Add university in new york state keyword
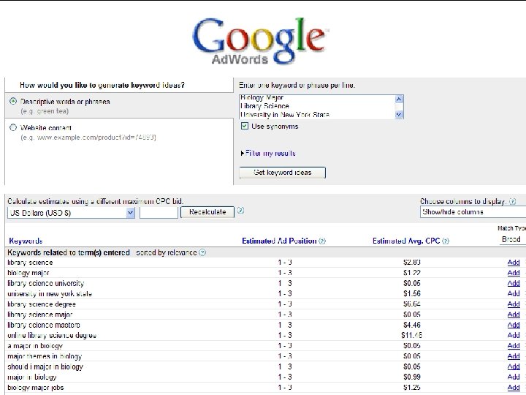This screenshot has width=526, height=395. (x=514, y=293)
